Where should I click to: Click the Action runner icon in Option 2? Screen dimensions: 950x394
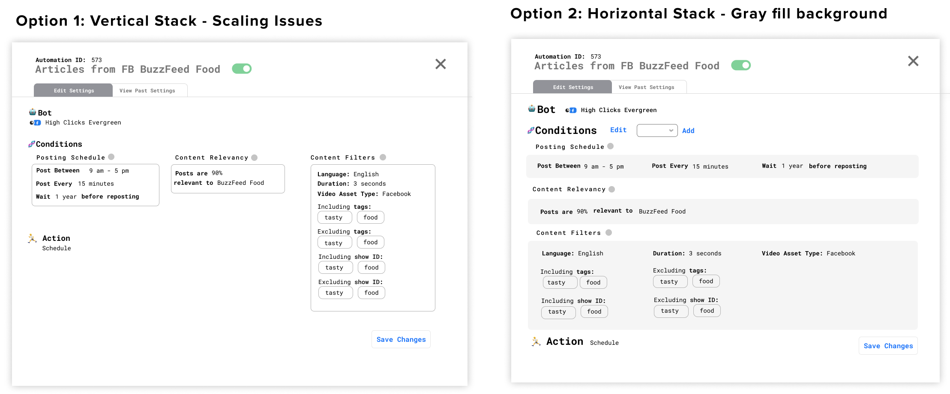tap(536, 341)
